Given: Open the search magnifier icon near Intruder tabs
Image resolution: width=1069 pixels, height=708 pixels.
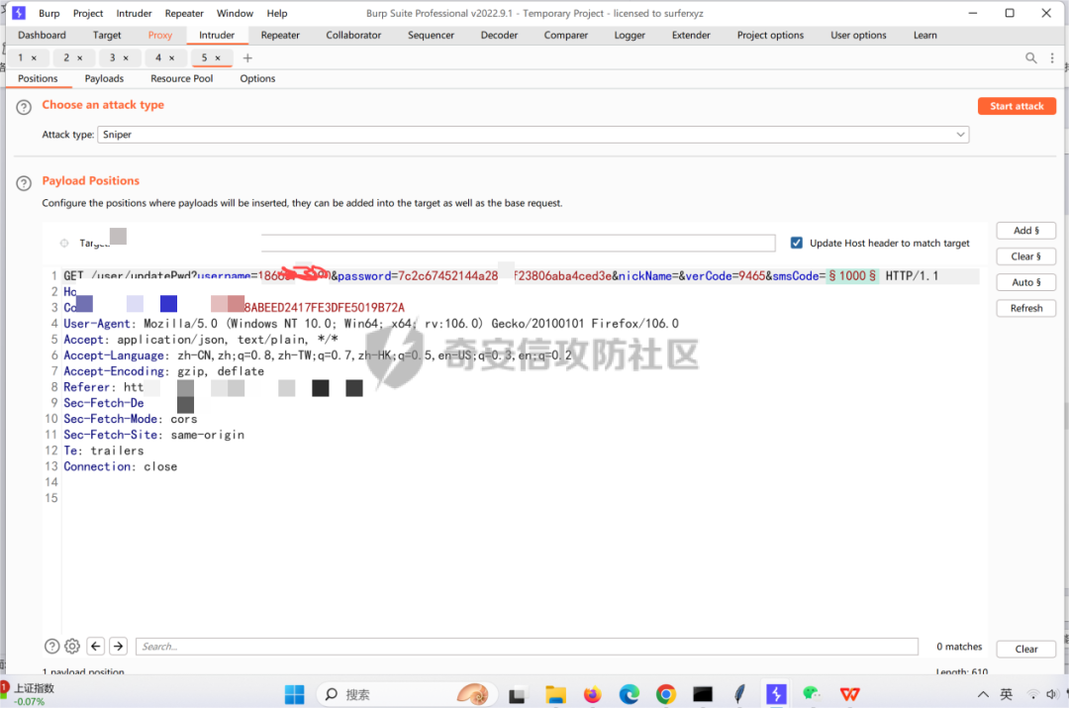Looking at the screenshot, I should (1030, 58).
